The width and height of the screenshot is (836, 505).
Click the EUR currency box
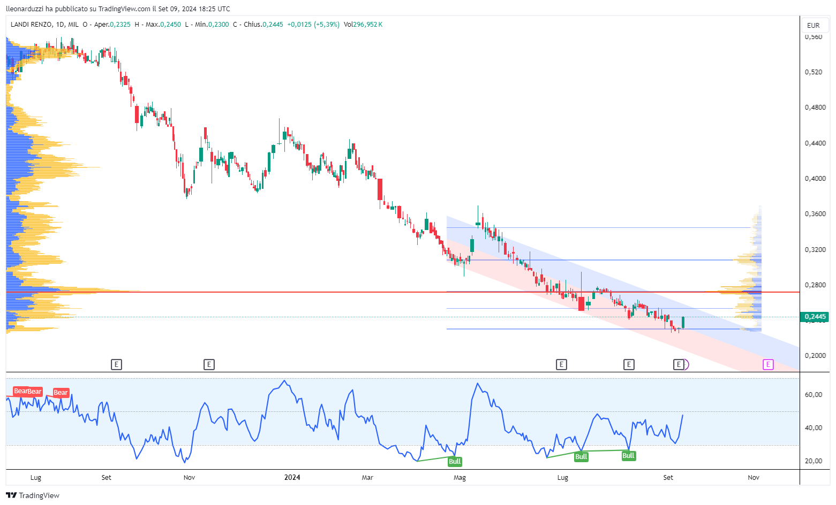(814, 25)
